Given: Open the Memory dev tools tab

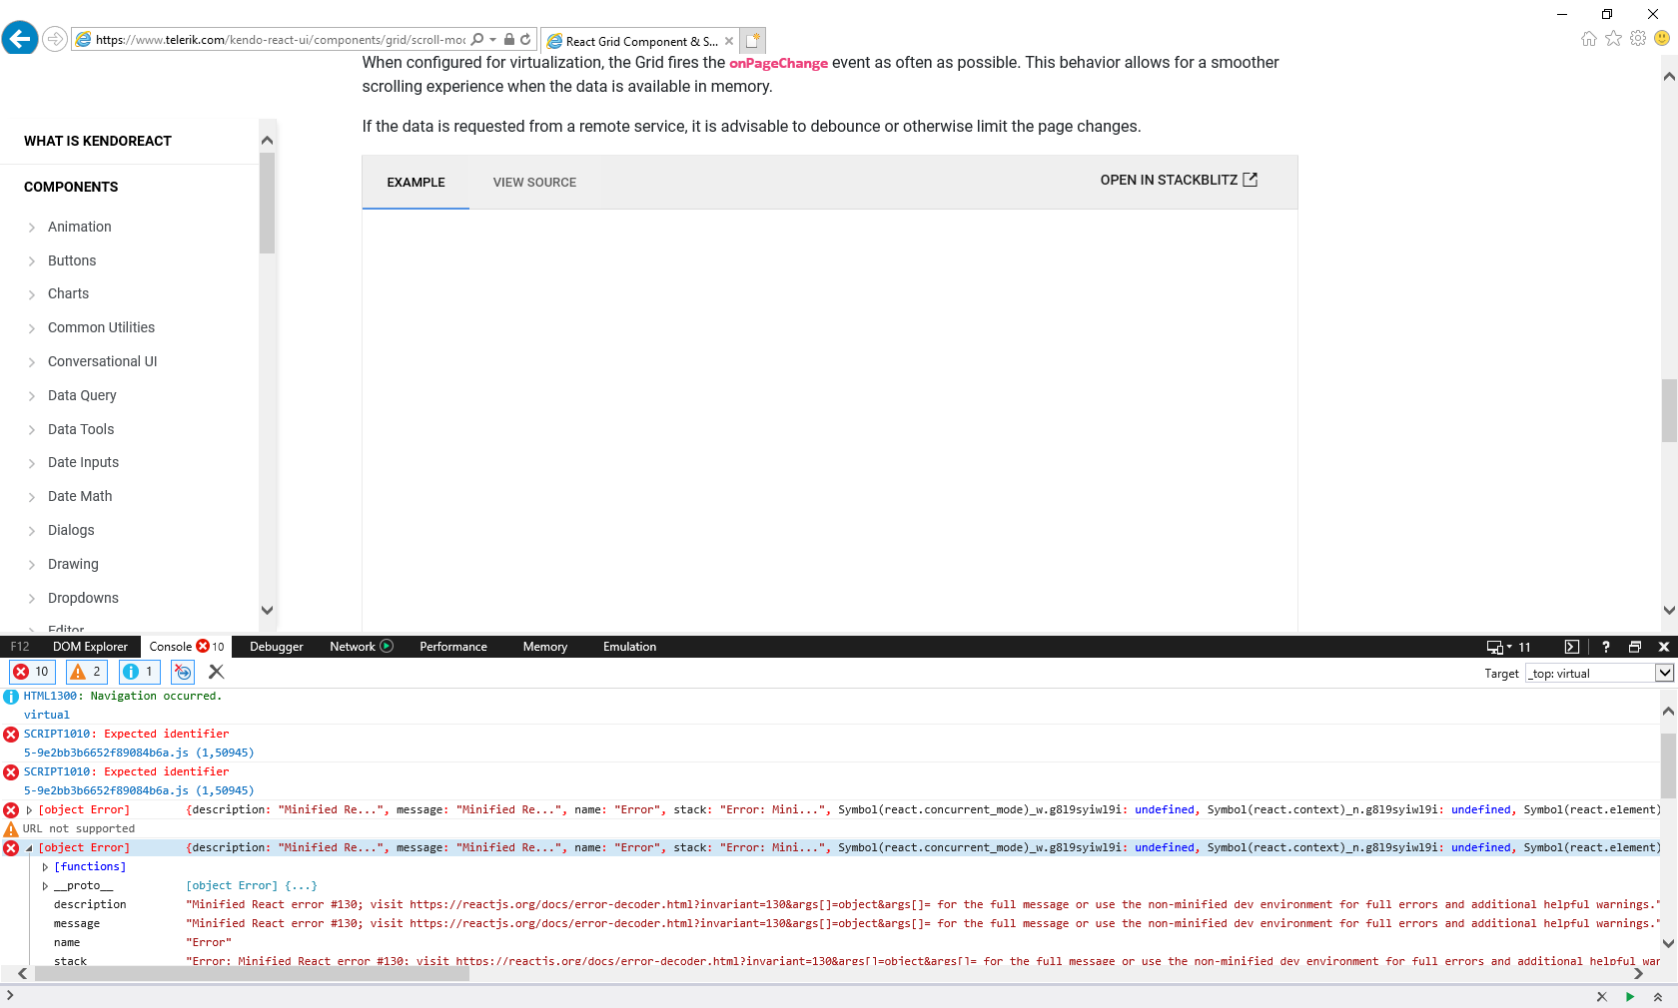Looking at the screenshot, I should pos(544,647).
